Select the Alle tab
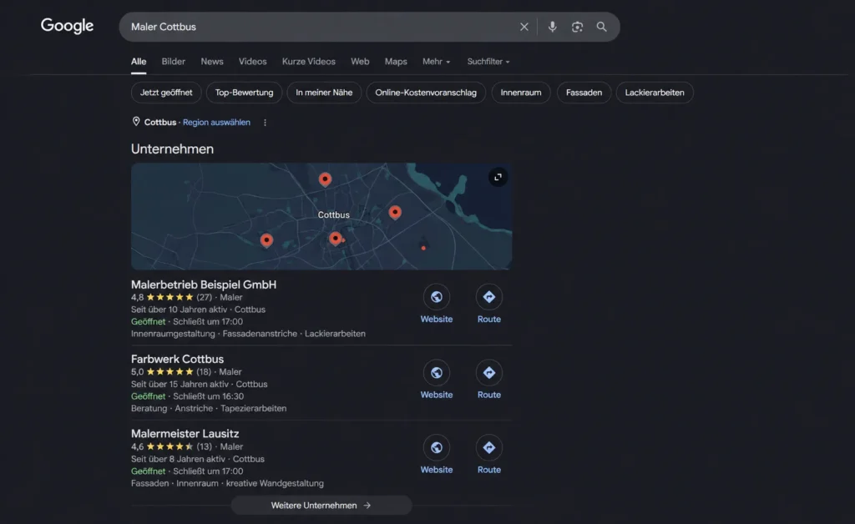Screen dimensions: 855x524 click(139, 62)
